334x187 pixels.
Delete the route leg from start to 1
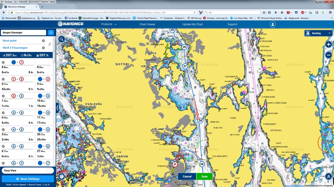coord(3,63)
